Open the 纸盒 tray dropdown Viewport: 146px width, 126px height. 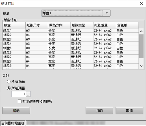tap(76, 13)
